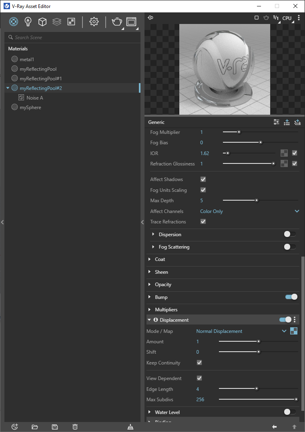Adjust the Max Depth slider

[x=260, y=200]
